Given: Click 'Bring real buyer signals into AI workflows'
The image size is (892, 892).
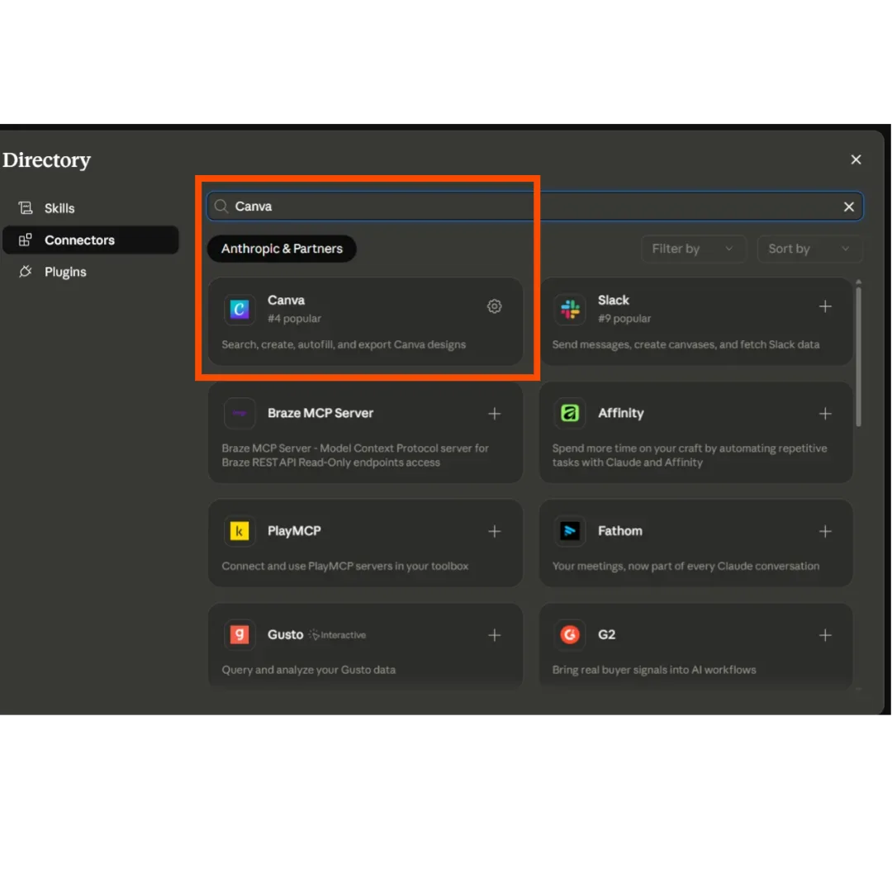Looking at the screenshot, I should pos(653,670).
